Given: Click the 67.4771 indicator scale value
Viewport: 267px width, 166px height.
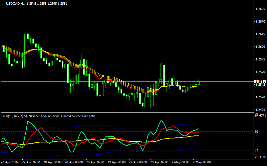Looking at the screenshot, I should 260,116.
